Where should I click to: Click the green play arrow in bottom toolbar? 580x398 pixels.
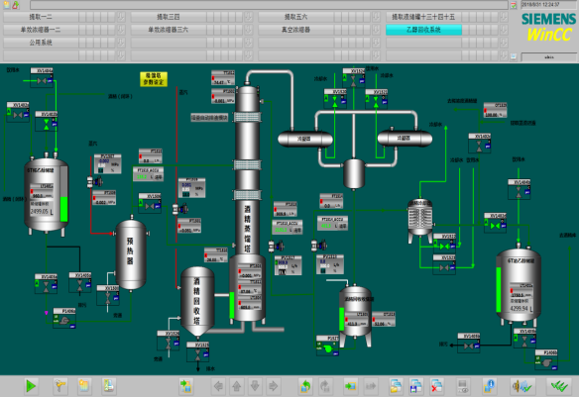pos(31,386)
